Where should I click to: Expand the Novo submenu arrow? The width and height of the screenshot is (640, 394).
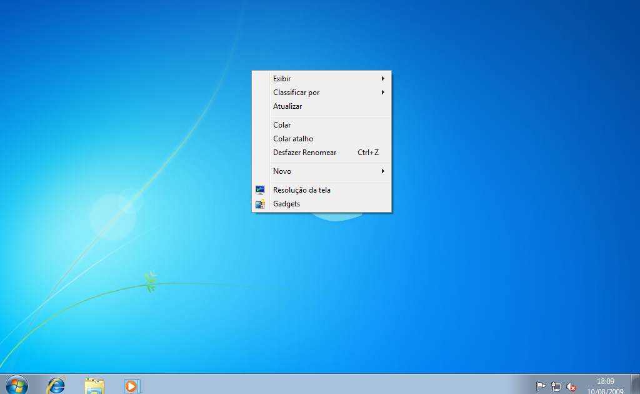click(x=383, y=171)
